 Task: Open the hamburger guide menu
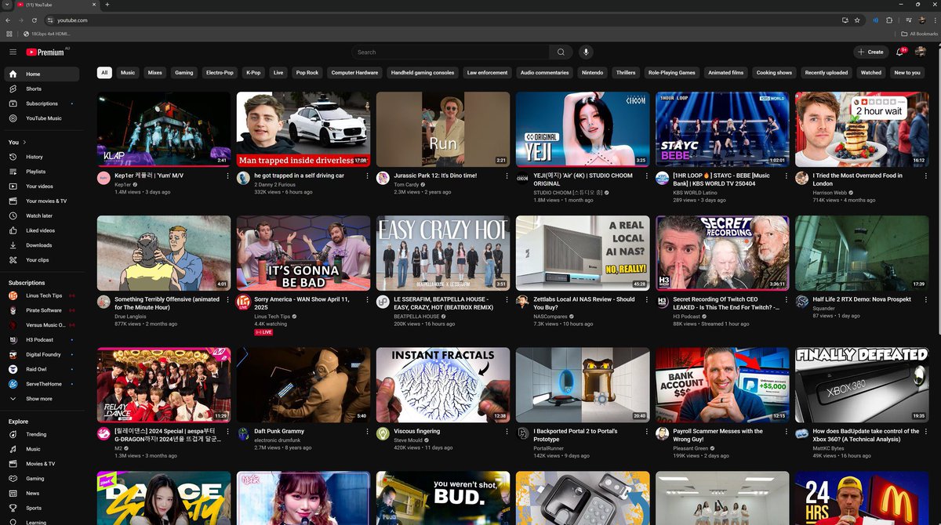13,52
